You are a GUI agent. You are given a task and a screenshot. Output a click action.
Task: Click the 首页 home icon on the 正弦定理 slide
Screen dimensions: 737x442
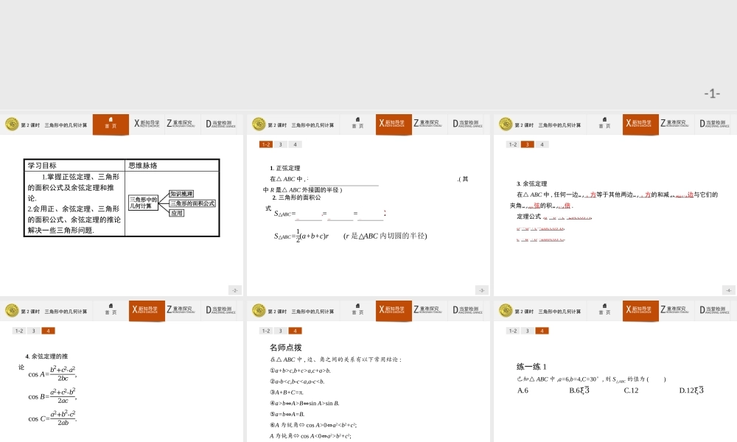(357, 123)
